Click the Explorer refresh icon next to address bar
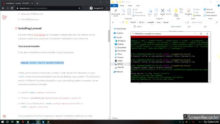This screenshot has height=124, width=220. pos(188,22)
